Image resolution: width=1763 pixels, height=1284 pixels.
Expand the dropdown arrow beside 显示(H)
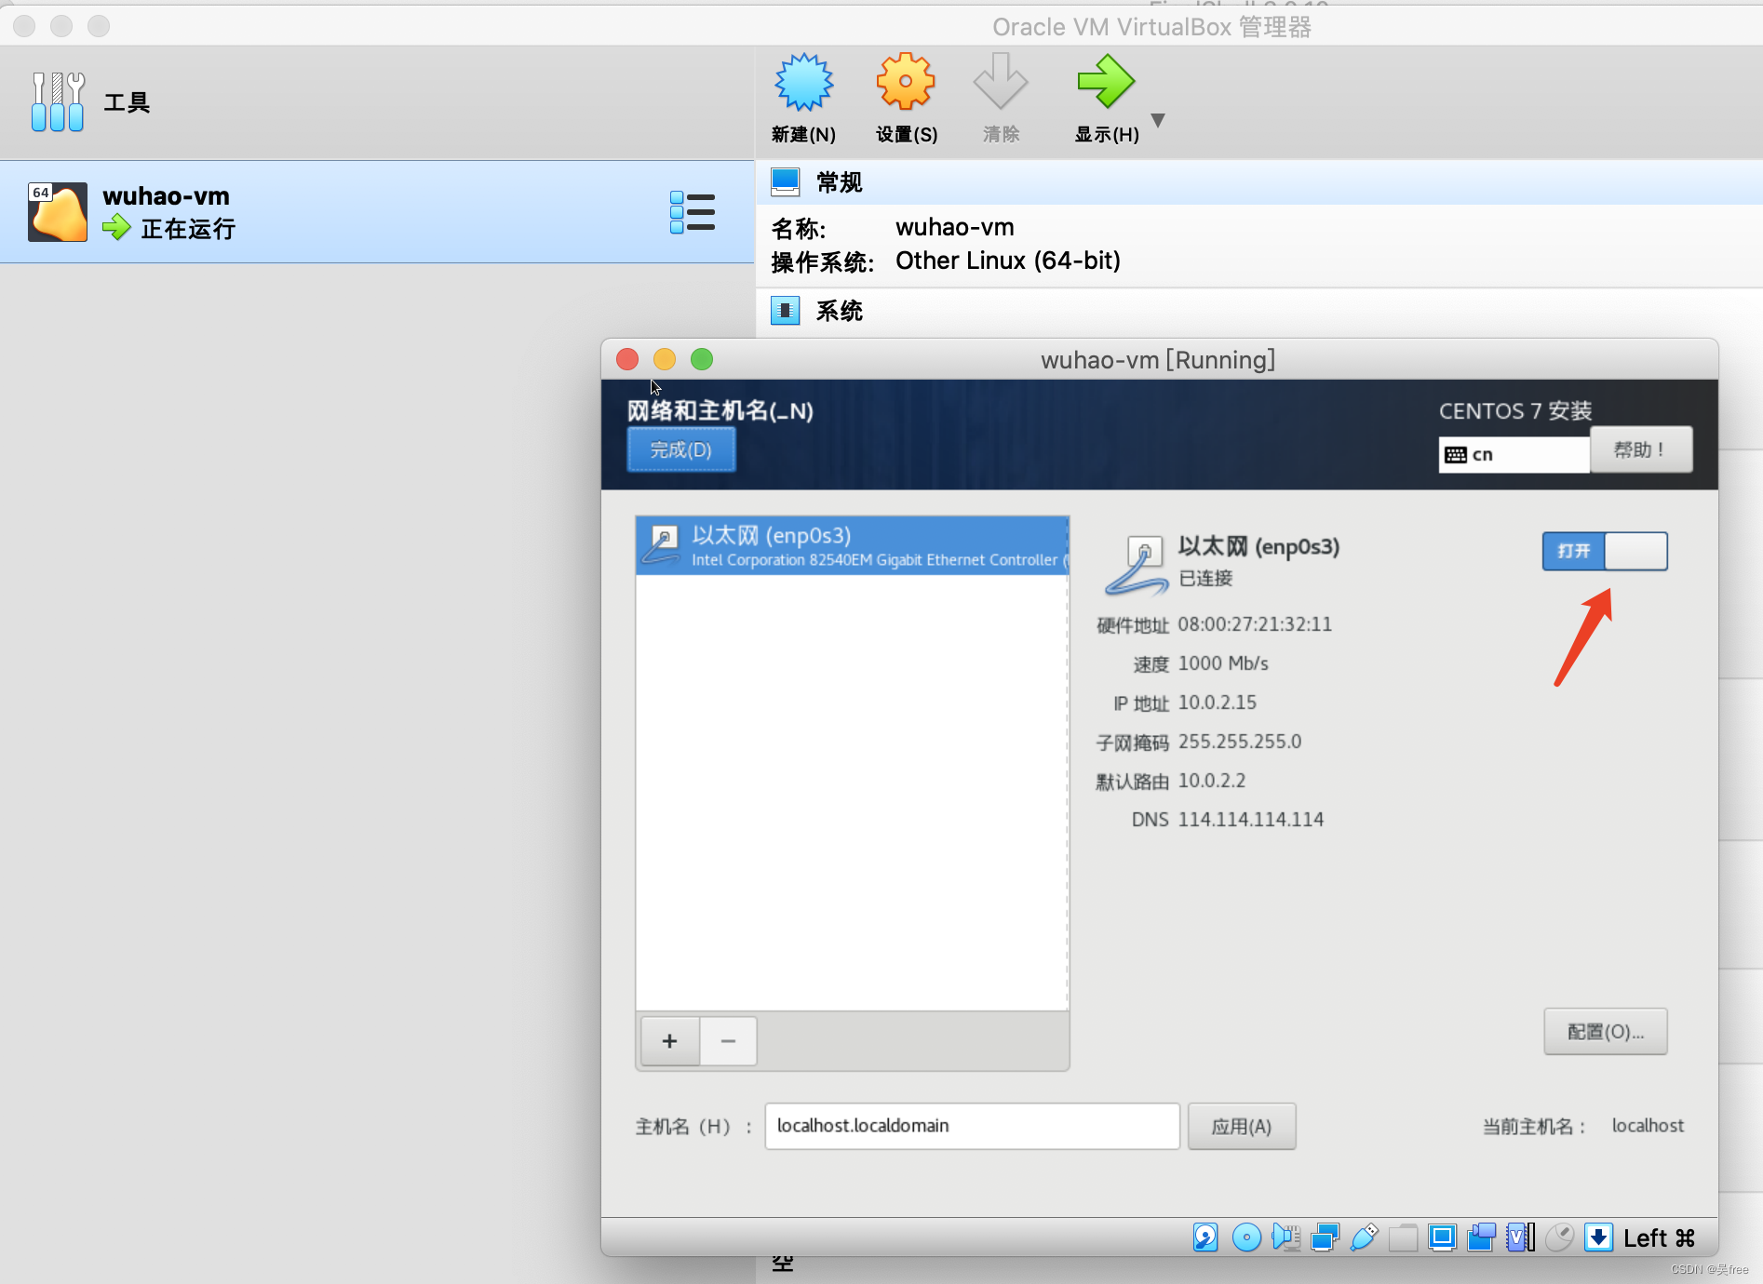[1158, 120]
